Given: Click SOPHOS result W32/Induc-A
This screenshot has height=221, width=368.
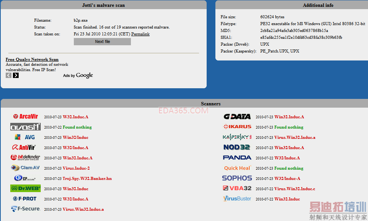Looking at the screenshot, I should click(x=287, y=178).
